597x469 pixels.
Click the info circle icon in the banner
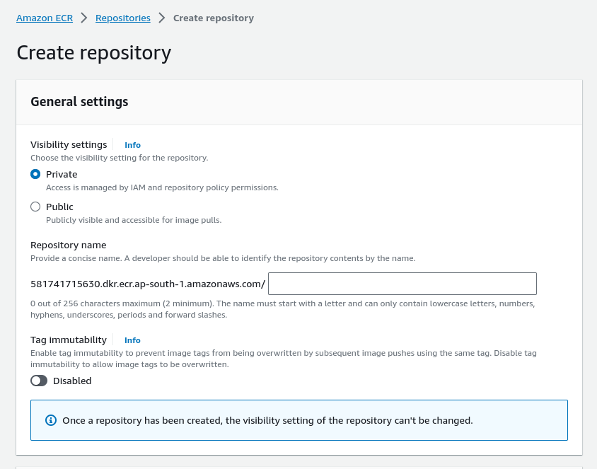coord(50,420)
